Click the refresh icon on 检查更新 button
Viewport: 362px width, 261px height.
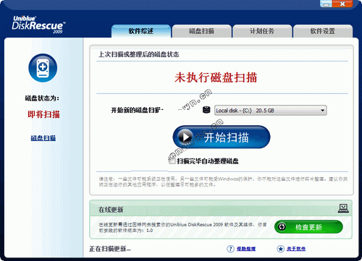(282, 227)
